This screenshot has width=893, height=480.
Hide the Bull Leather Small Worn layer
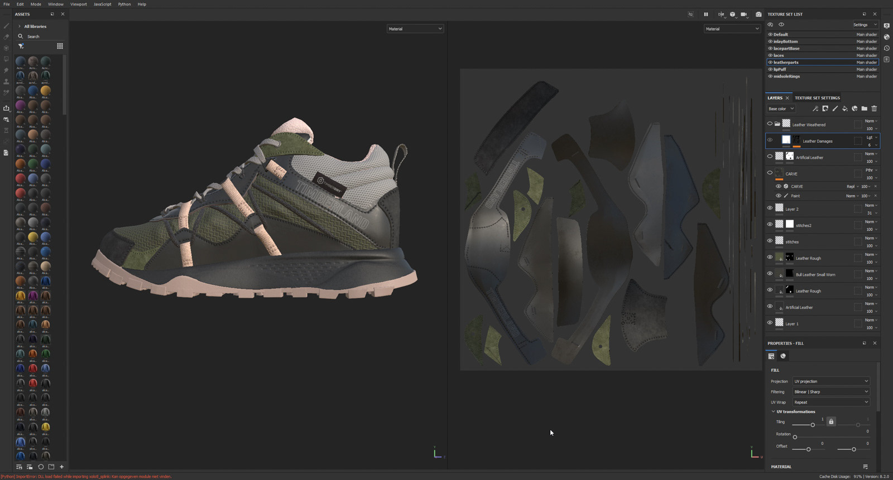pos(770,274)
